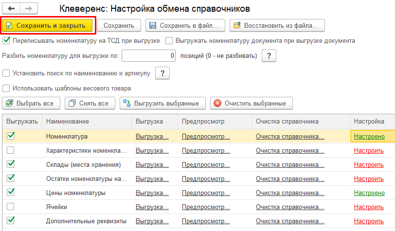
Task: Check export for Характеристики номенклатуры row
Action: [x=11, y=150]
